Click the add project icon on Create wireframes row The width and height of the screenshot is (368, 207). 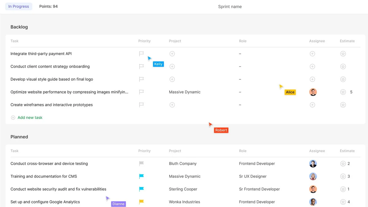click(x=172, y=105)
